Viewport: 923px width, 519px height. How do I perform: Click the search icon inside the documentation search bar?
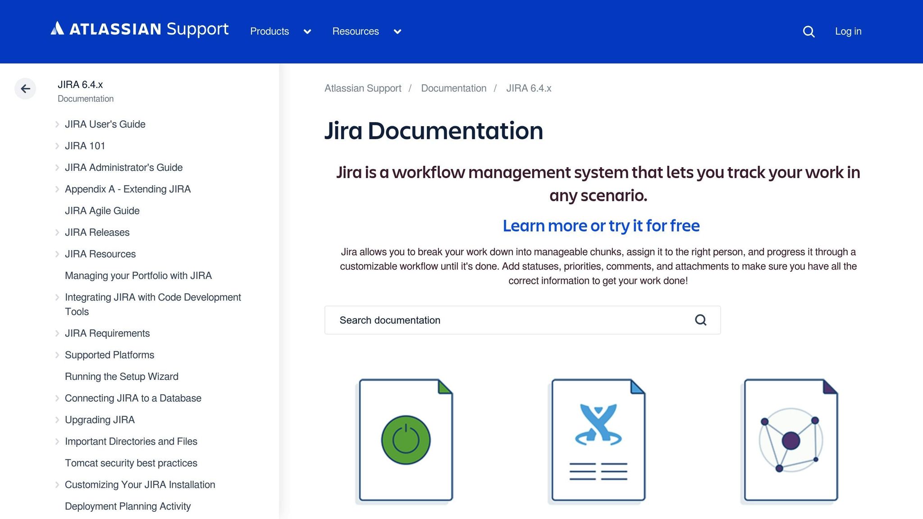pos(700,320)
